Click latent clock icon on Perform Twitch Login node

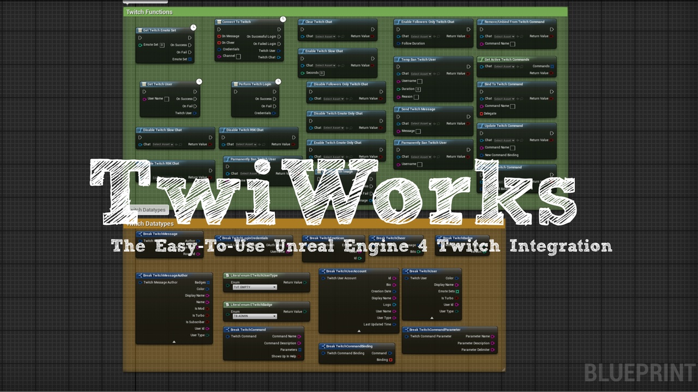pyautogui.click(x=278, y=82)
